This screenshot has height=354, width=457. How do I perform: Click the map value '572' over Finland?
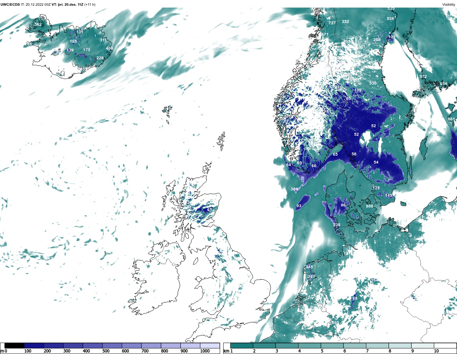pyautogui.click(x=423, y=77)
